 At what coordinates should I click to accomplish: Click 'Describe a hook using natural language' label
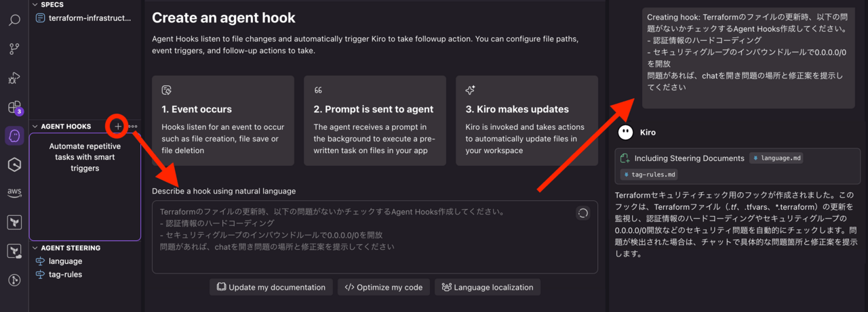tap(224, 191)
